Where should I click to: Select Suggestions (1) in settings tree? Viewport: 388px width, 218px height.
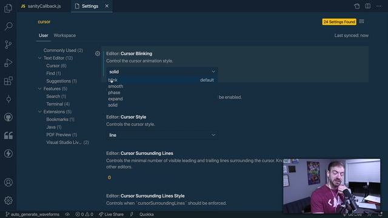click(x=61, y=81)
